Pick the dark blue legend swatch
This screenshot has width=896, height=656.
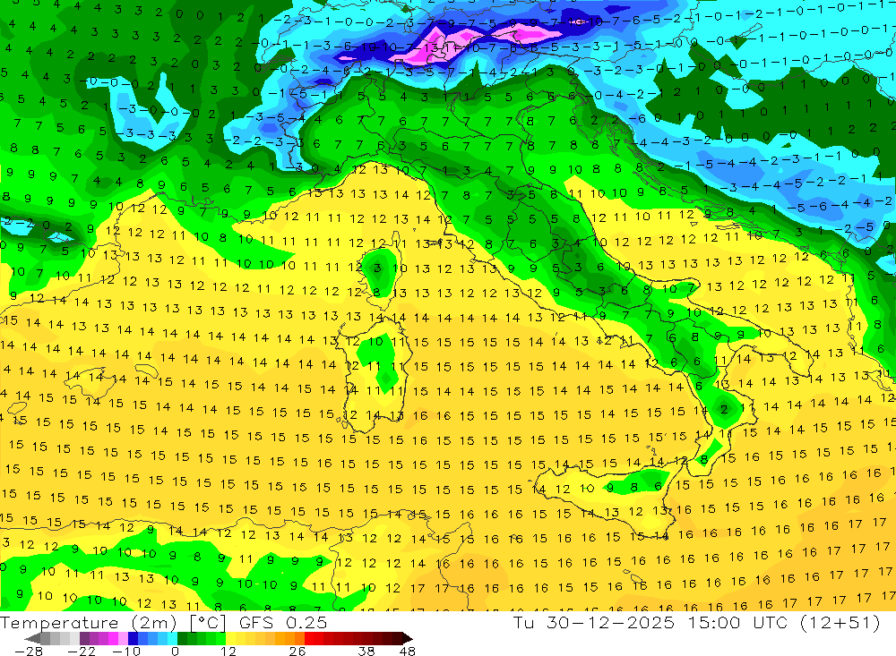[133, 638]
